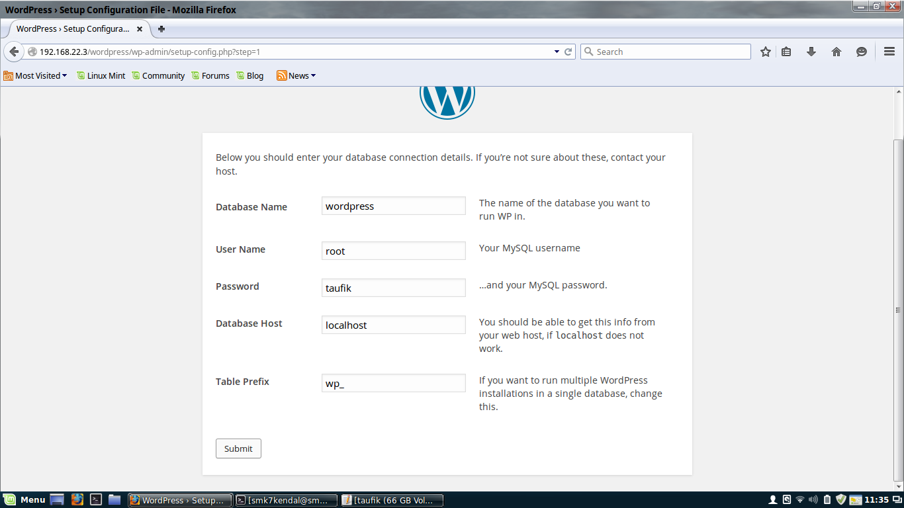The height and width of the screenshot is (508, 904).
Task: Open the Forums bookmark
Action: (210, 75)
